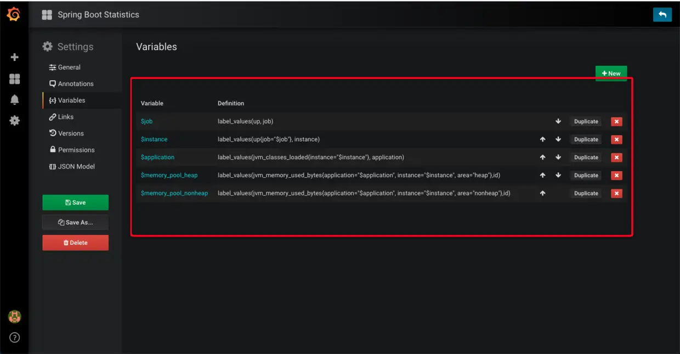Click the Variable column header
The height and width of the screenshot is (354, 680).
pyautogui.click(x=152, y=103)
